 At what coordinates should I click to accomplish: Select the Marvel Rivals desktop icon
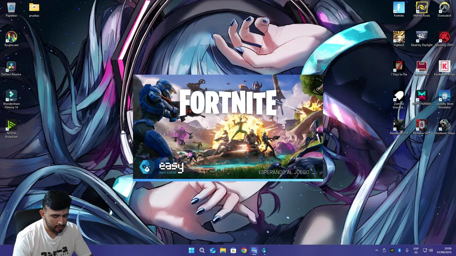[x=421, y=10]
